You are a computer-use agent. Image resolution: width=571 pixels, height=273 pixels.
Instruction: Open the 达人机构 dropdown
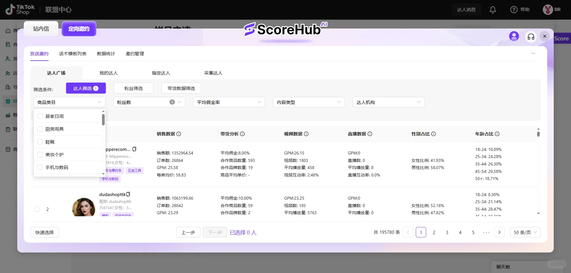389,102
